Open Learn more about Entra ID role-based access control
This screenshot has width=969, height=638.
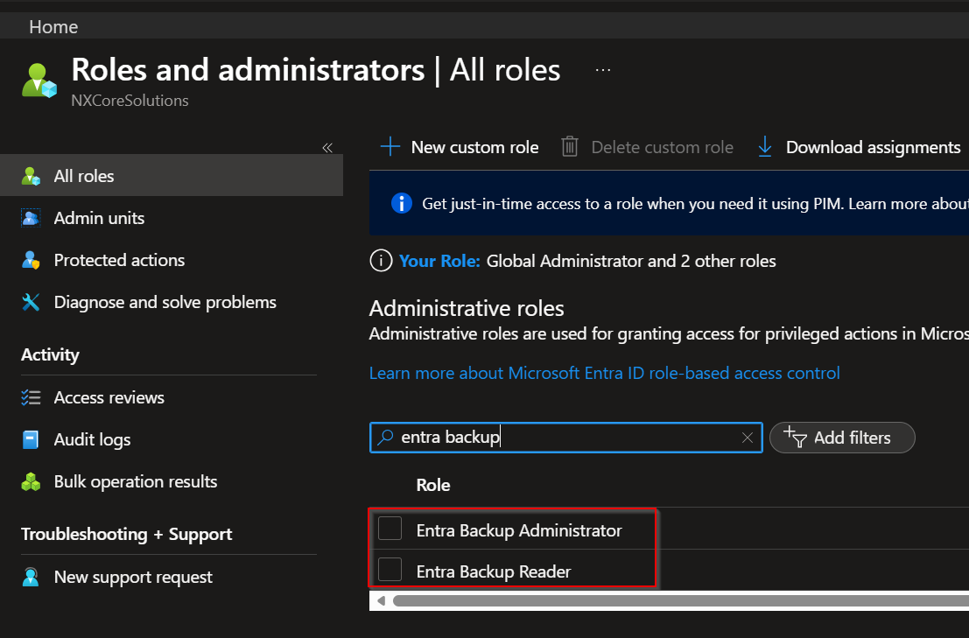coord(604,373)
